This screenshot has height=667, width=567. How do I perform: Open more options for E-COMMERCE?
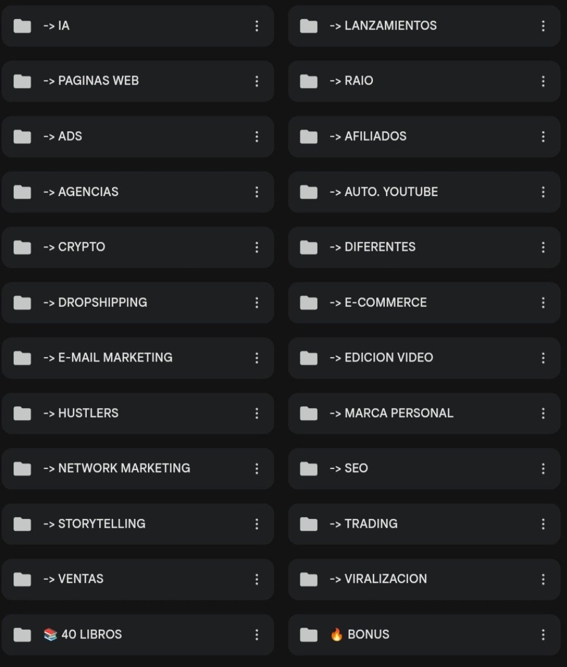543,303
